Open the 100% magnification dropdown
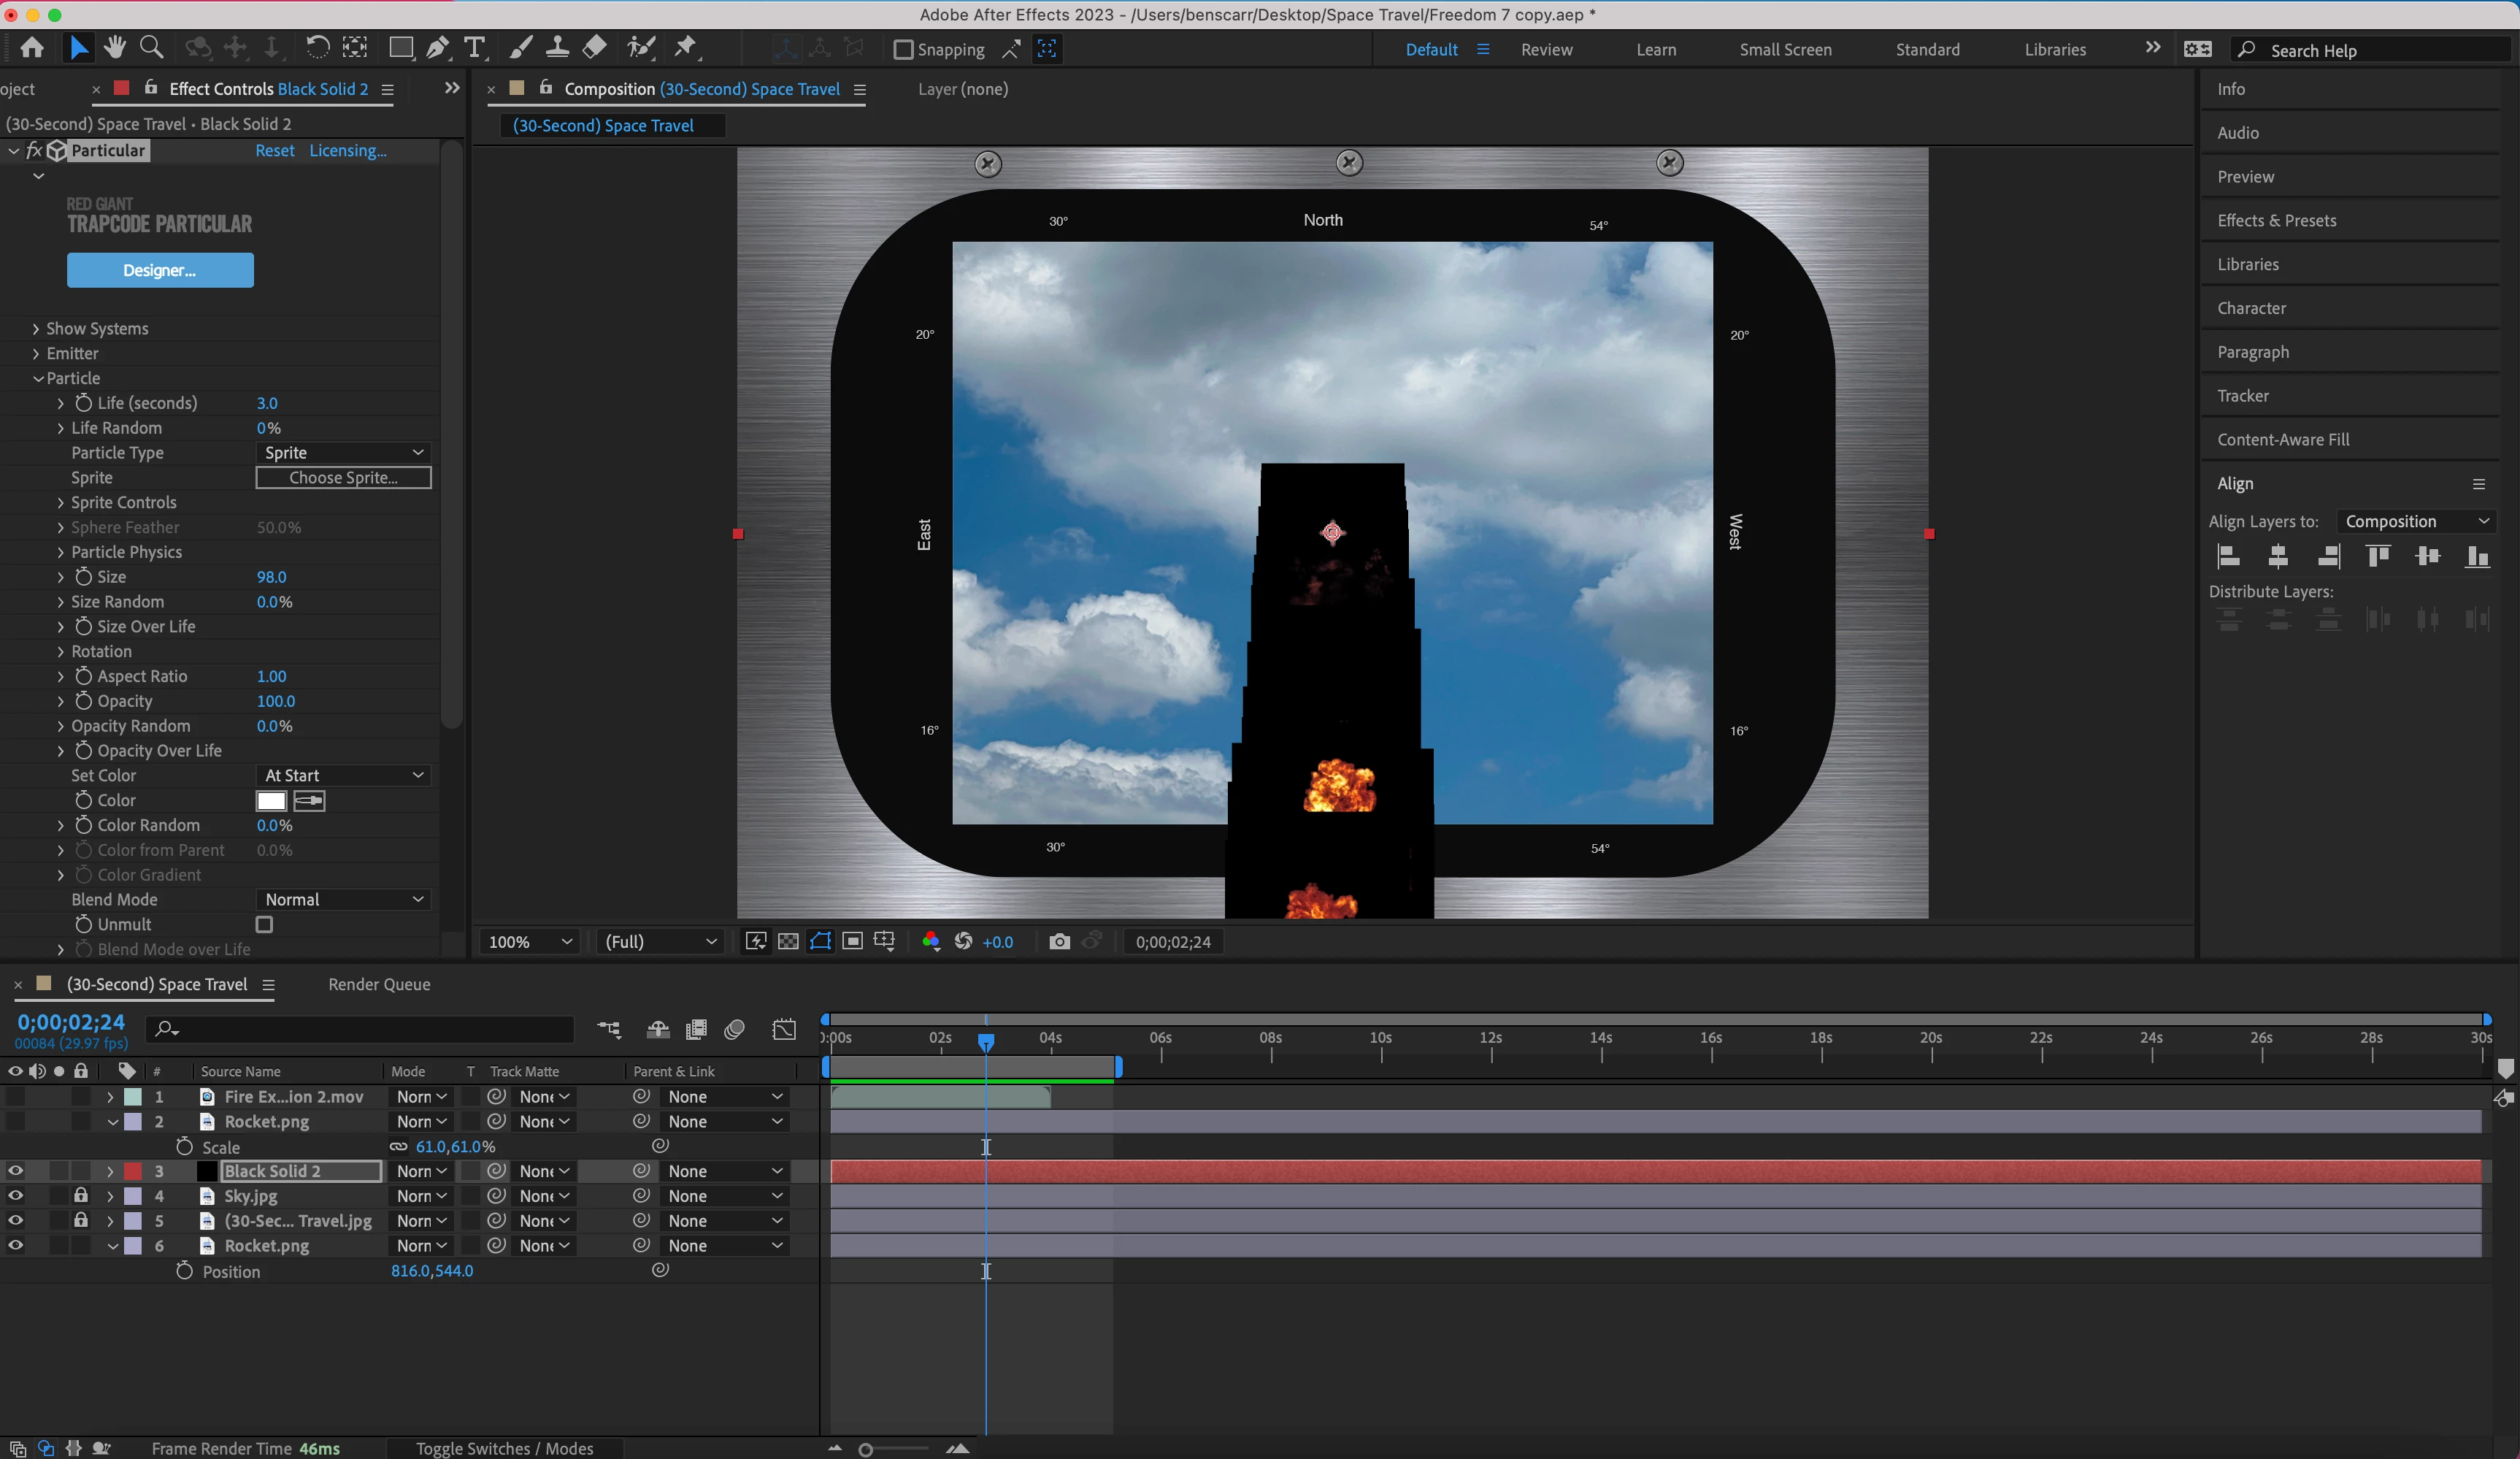This screenshot has height=1459, width=2520. point(529,941)
